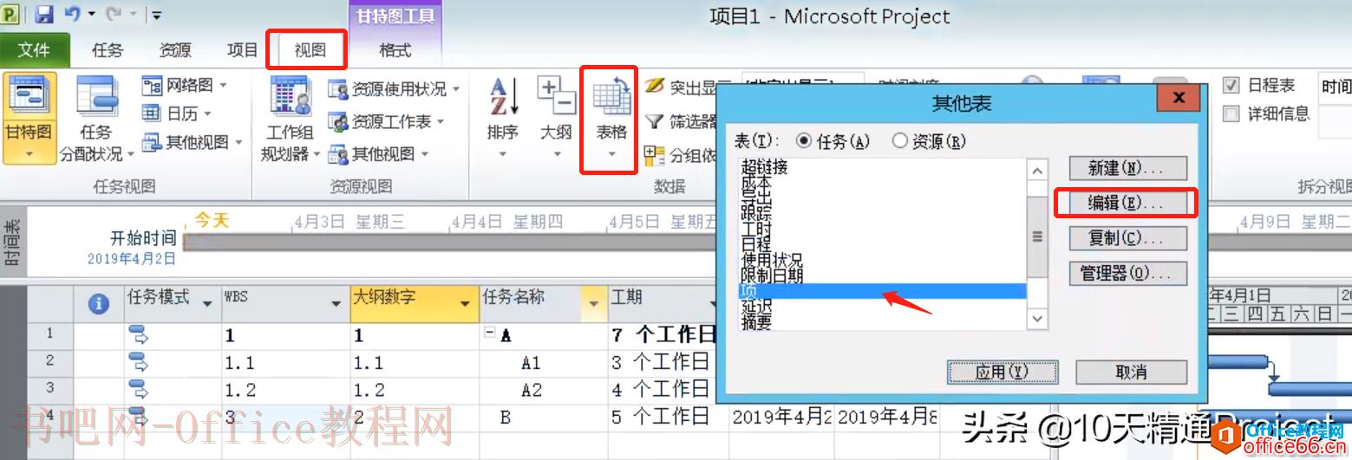1352x460 pixels.
Task: Expand the 网络图 dropdown arrow
Action: point(224,86)
